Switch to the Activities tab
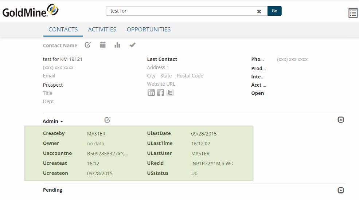Screen dimensions: 359x200 point(102,30)
